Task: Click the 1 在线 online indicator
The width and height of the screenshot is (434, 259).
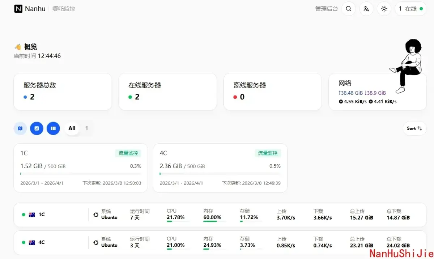Action: (x=411, y=9)
